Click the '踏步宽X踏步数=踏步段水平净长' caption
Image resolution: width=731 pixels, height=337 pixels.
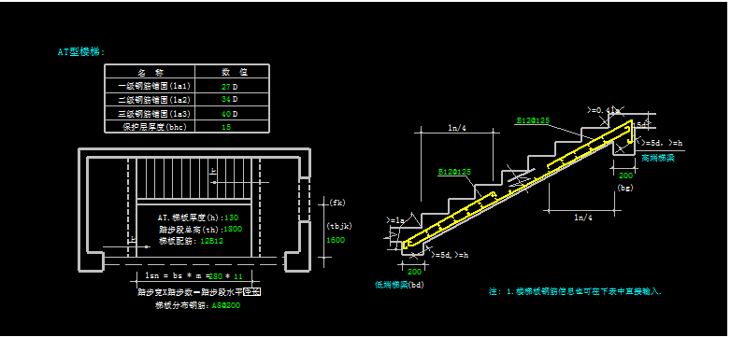tap(198, 292)
